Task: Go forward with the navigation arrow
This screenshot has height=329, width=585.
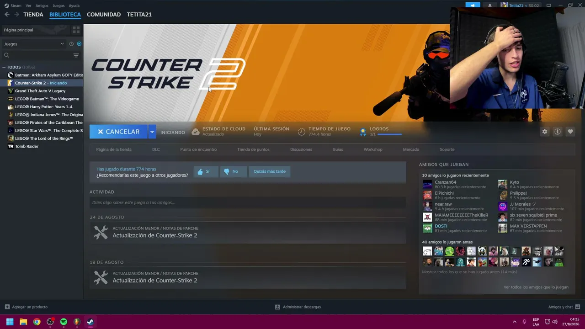Action: [16, 15]
